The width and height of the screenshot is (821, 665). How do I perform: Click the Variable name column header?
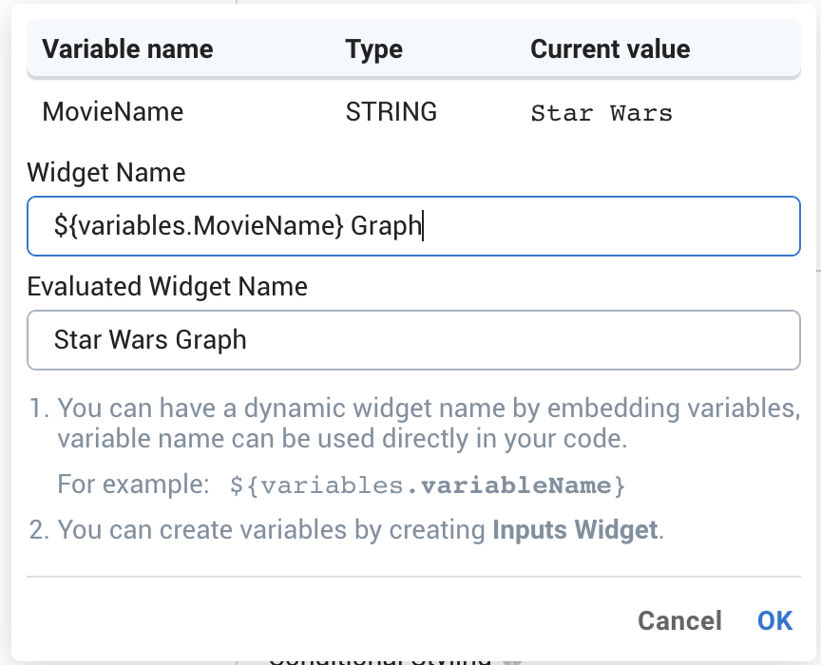click(126, 48)
